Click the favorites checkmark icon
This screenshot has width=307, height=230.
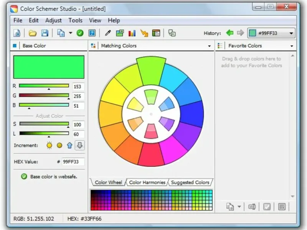click(x=267, y=207)
